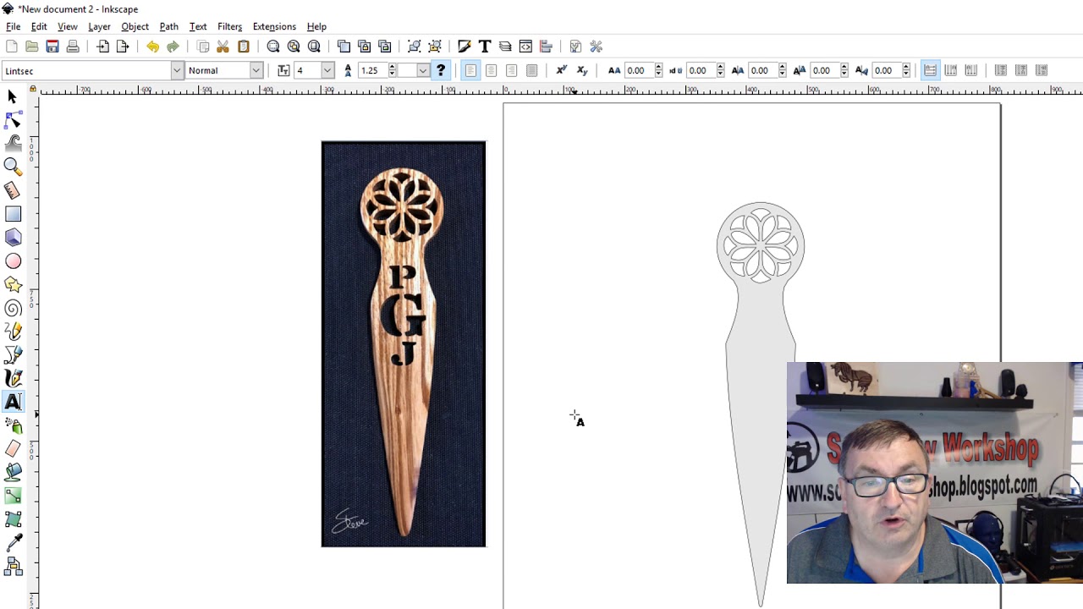
Task: Click the Export icon
Action: 123,47
